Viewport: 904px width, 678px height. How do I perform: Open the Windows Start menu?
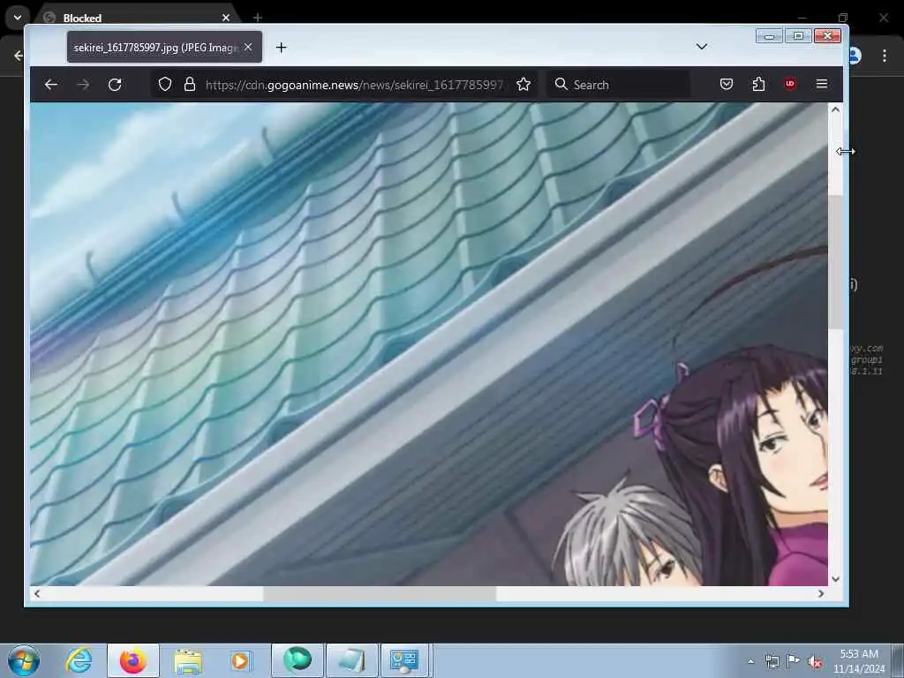(x=24, y=660)
